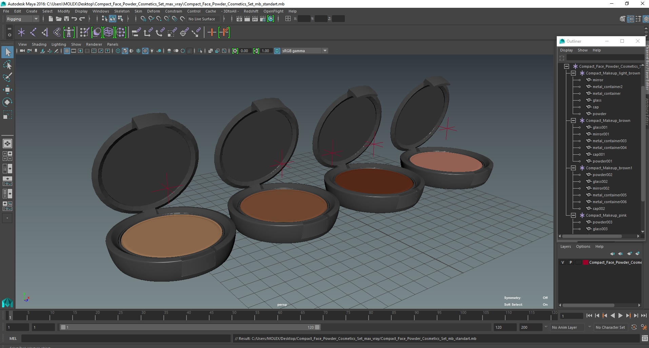Set a key using orange shelf icon

(212, 32)
